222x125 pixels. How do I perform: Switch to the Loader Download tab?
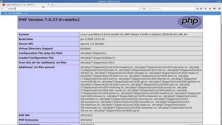coord(14,5)
